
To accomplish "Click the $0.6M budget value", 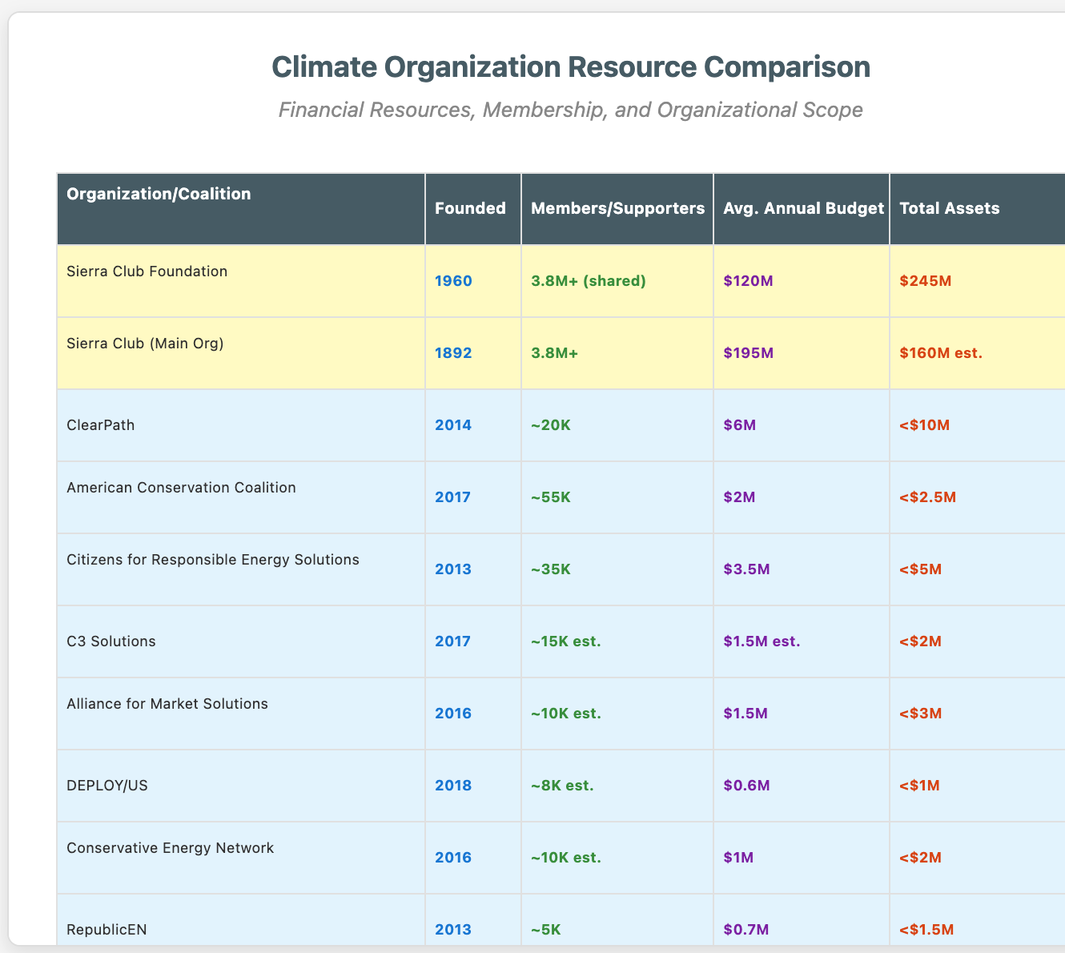I will [746, 786].
